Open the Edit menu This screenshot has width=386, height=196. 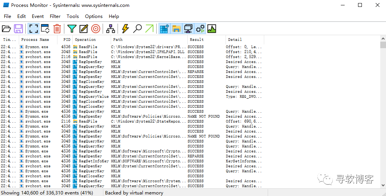(x=21, y=16)
